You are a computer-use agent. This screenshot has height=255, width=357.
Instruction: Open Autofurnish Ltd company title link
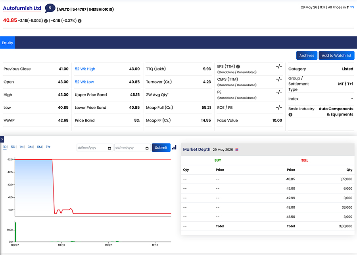22,8
